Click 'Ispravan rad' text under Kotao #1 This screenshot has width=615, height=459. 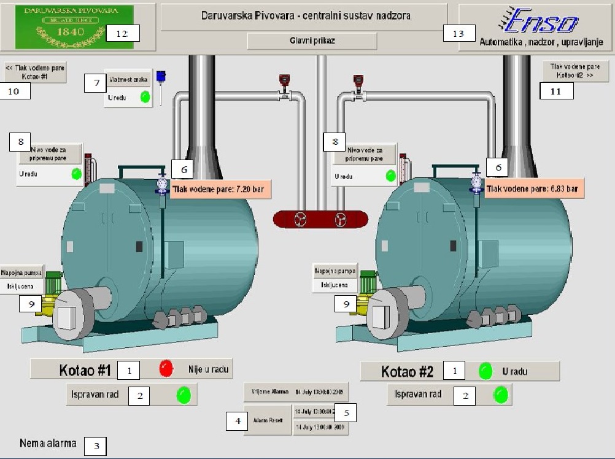pos(95,395)
